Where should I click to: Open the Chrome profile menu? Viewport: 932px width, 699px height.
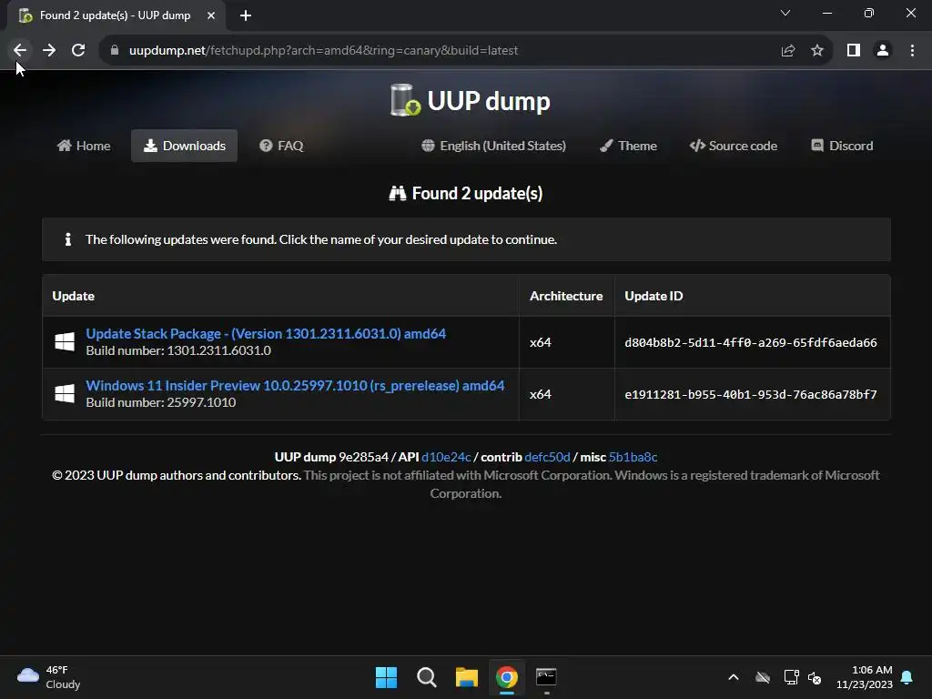click(x=883, y=51)
